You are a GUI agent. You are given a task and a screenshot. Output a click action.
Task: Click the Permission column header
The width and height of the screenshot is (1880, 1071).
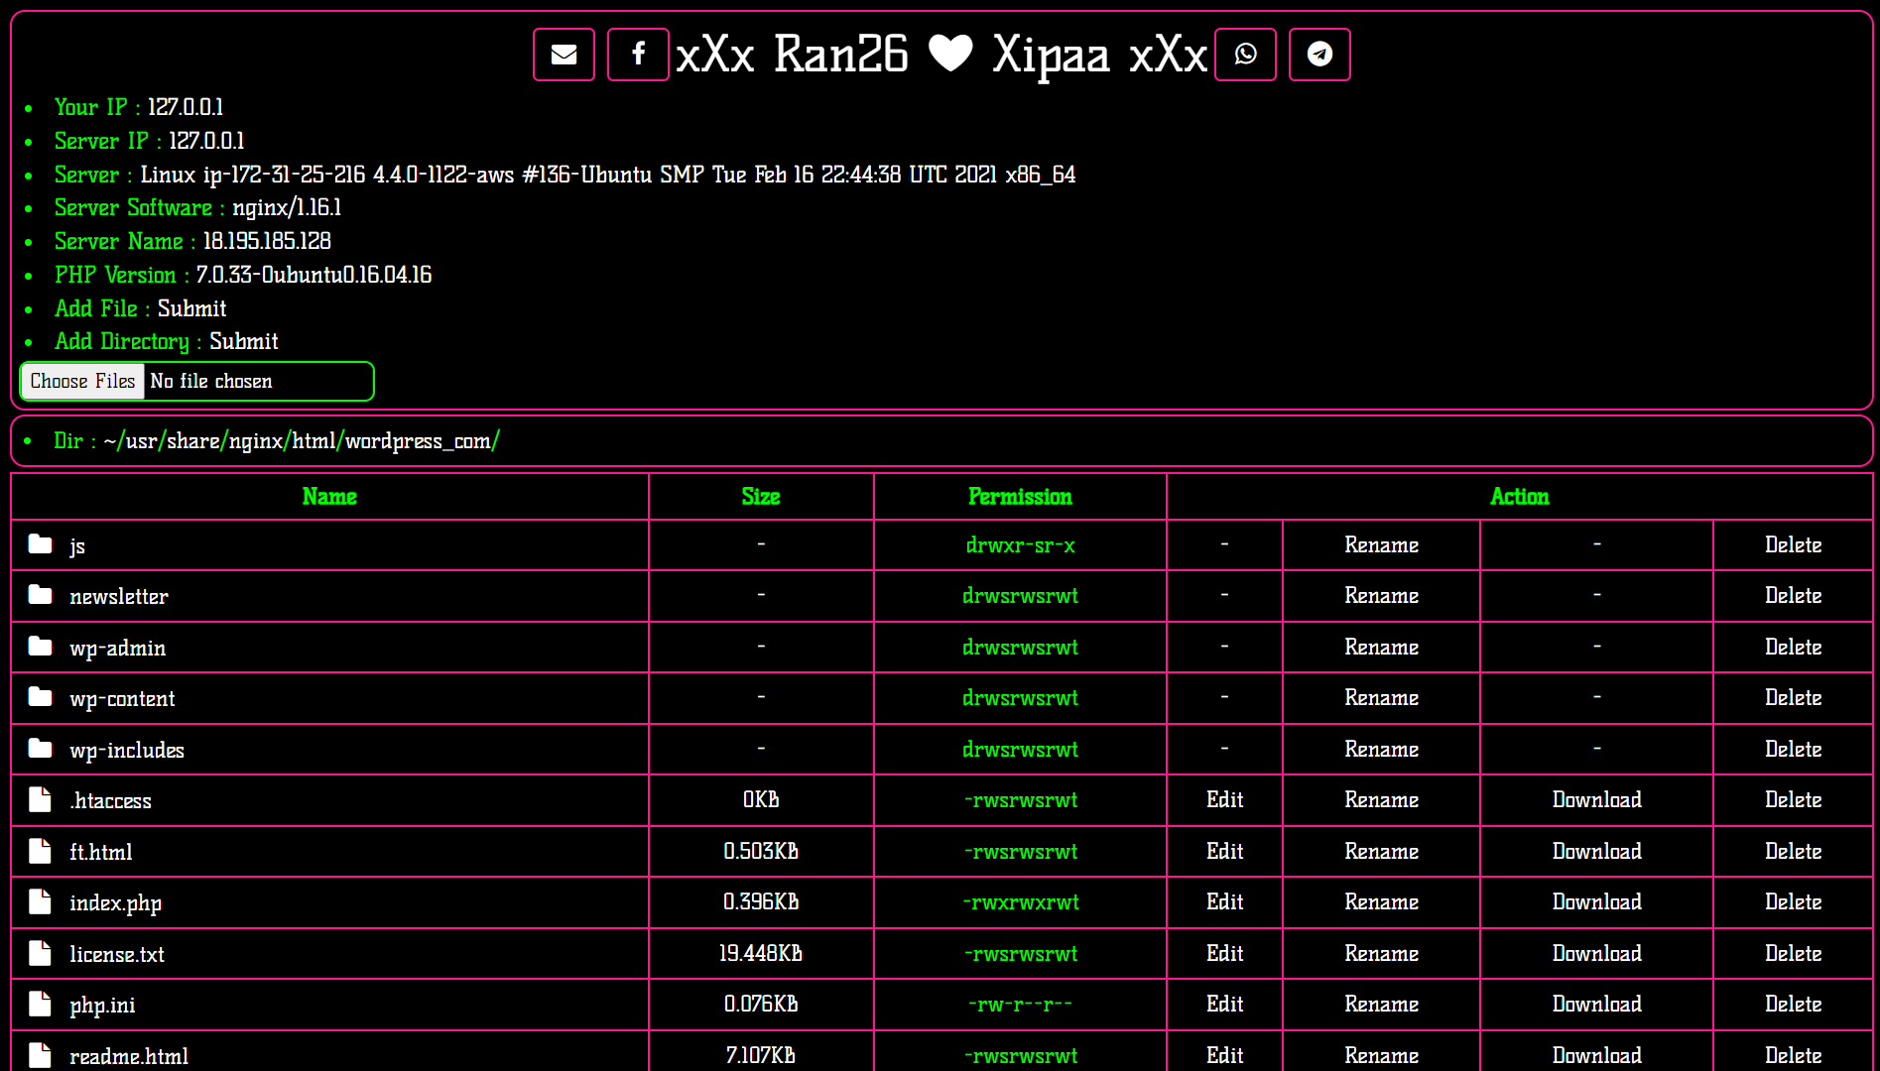pos(1020,497)
